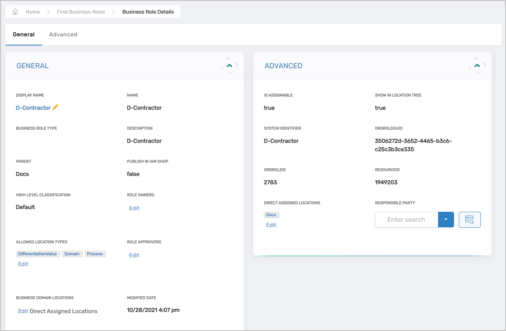Select the Process location type tag

(x=95, y=254)
